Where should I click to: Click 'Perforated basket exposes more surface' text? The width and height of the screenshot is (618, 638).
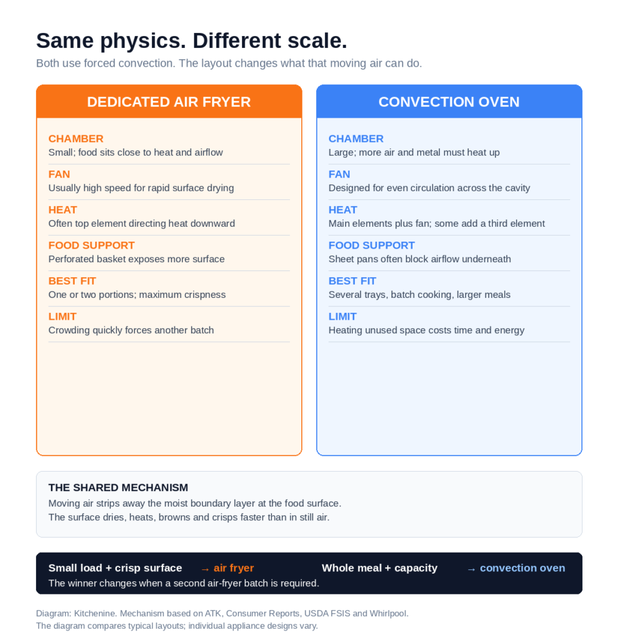(x=136, y=259)
